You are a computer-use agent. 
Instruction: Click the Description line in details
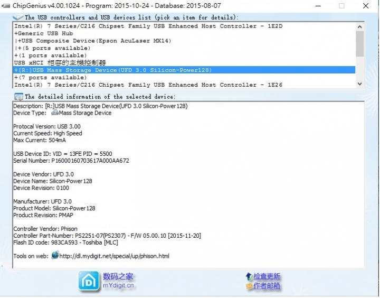click(x=100, y=106)
